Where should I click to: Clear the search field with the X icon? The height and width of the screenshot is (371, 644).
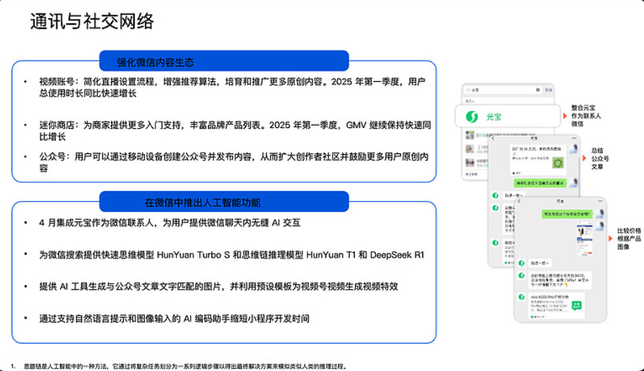pyautogui.click(x=538, y=90)
